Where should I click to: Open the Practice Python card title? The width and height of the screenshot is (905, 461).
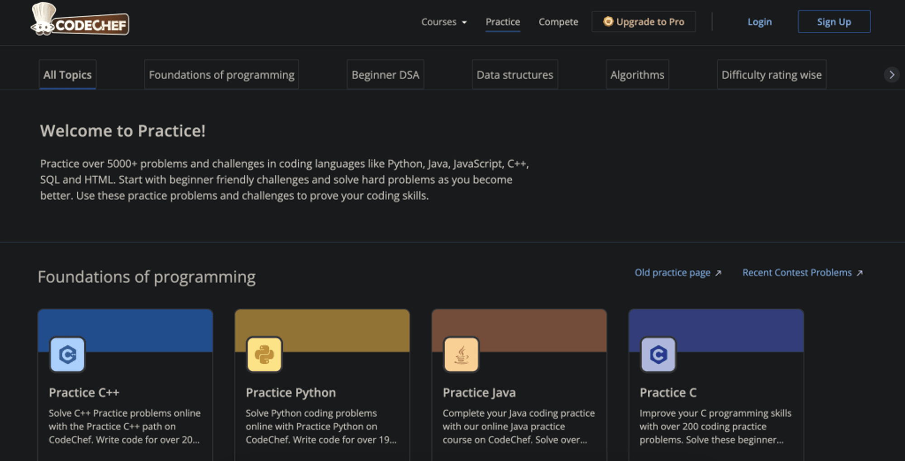[291, 392]
